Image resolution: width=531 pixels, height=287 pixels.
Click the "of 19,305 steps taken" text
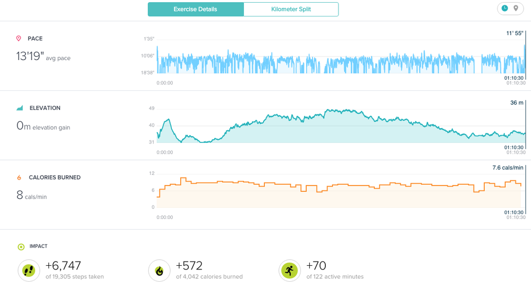coord(74,277)
